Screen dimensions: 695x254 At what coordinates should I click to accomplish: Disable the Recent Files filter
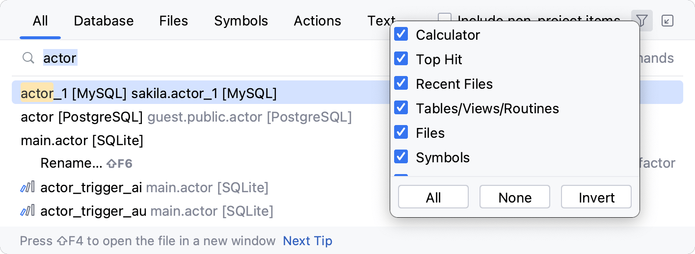pos(401,84)
